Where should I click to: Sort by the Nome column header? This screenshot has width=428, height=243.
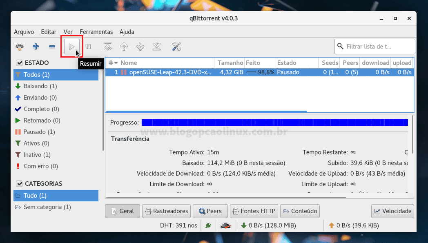pyautogui.click(x=167, y=63)
